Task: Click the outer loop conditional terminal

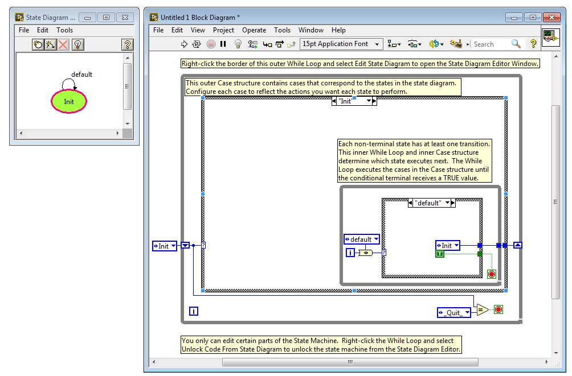Action: tap(498, 309)
